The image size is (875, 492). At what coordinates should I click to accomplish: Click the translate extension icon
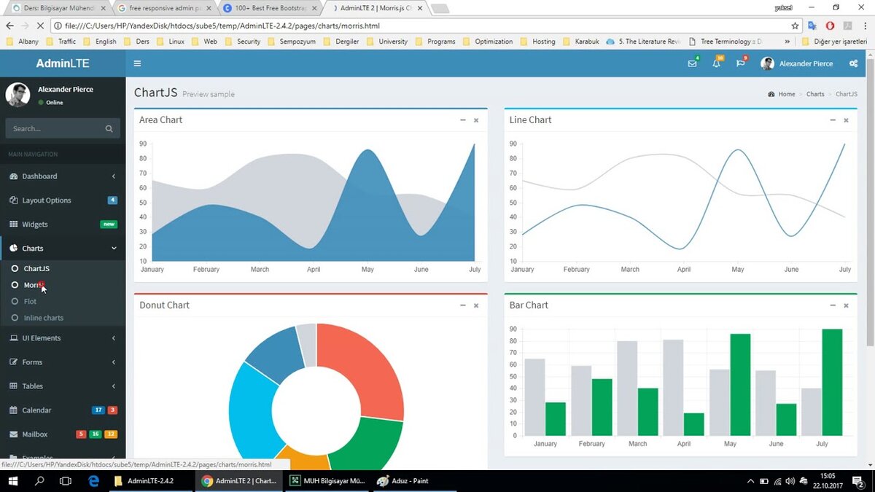pyautogui.click(x=812, y=26)
